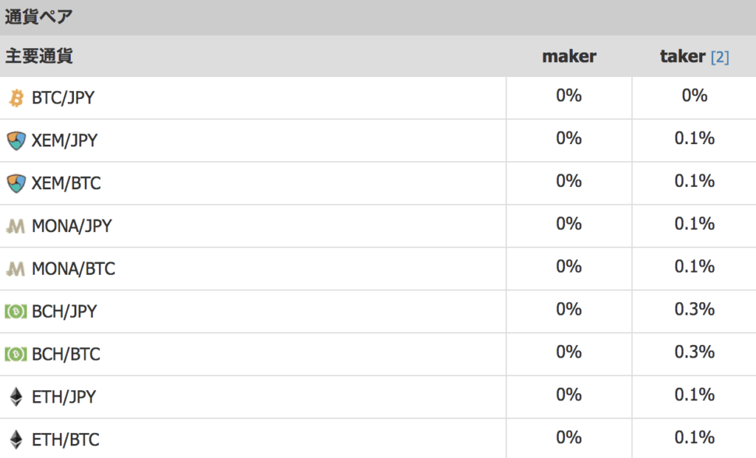Click the 主要通貨 column header
756x458 pixels.
(x=38, y=56)
